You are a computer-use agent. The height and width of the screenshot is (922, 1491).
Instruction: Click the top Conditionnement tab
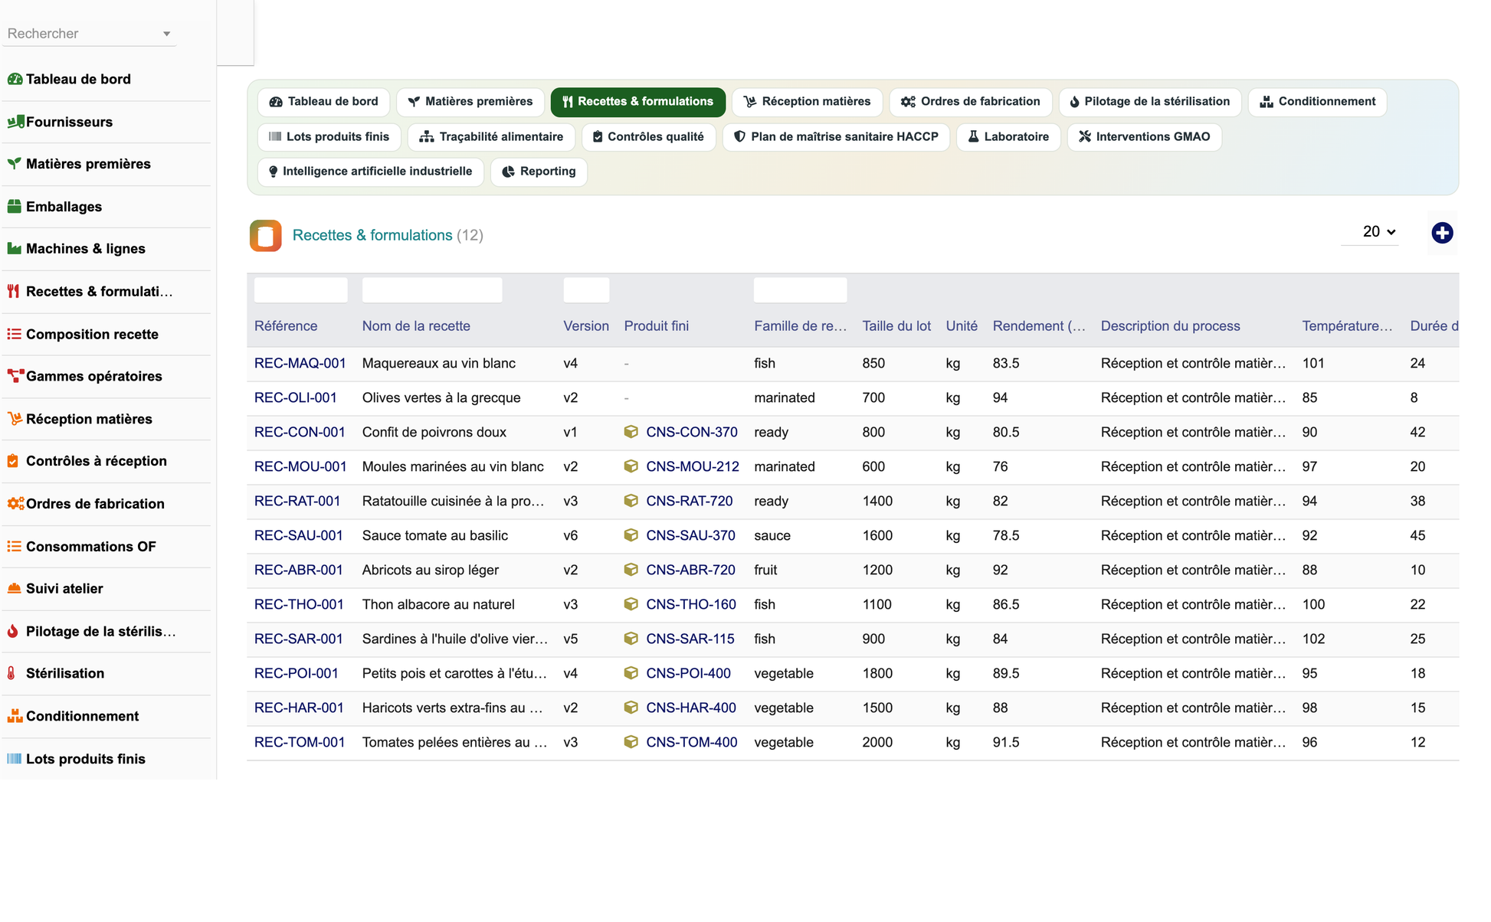[x=1317, y=102]
